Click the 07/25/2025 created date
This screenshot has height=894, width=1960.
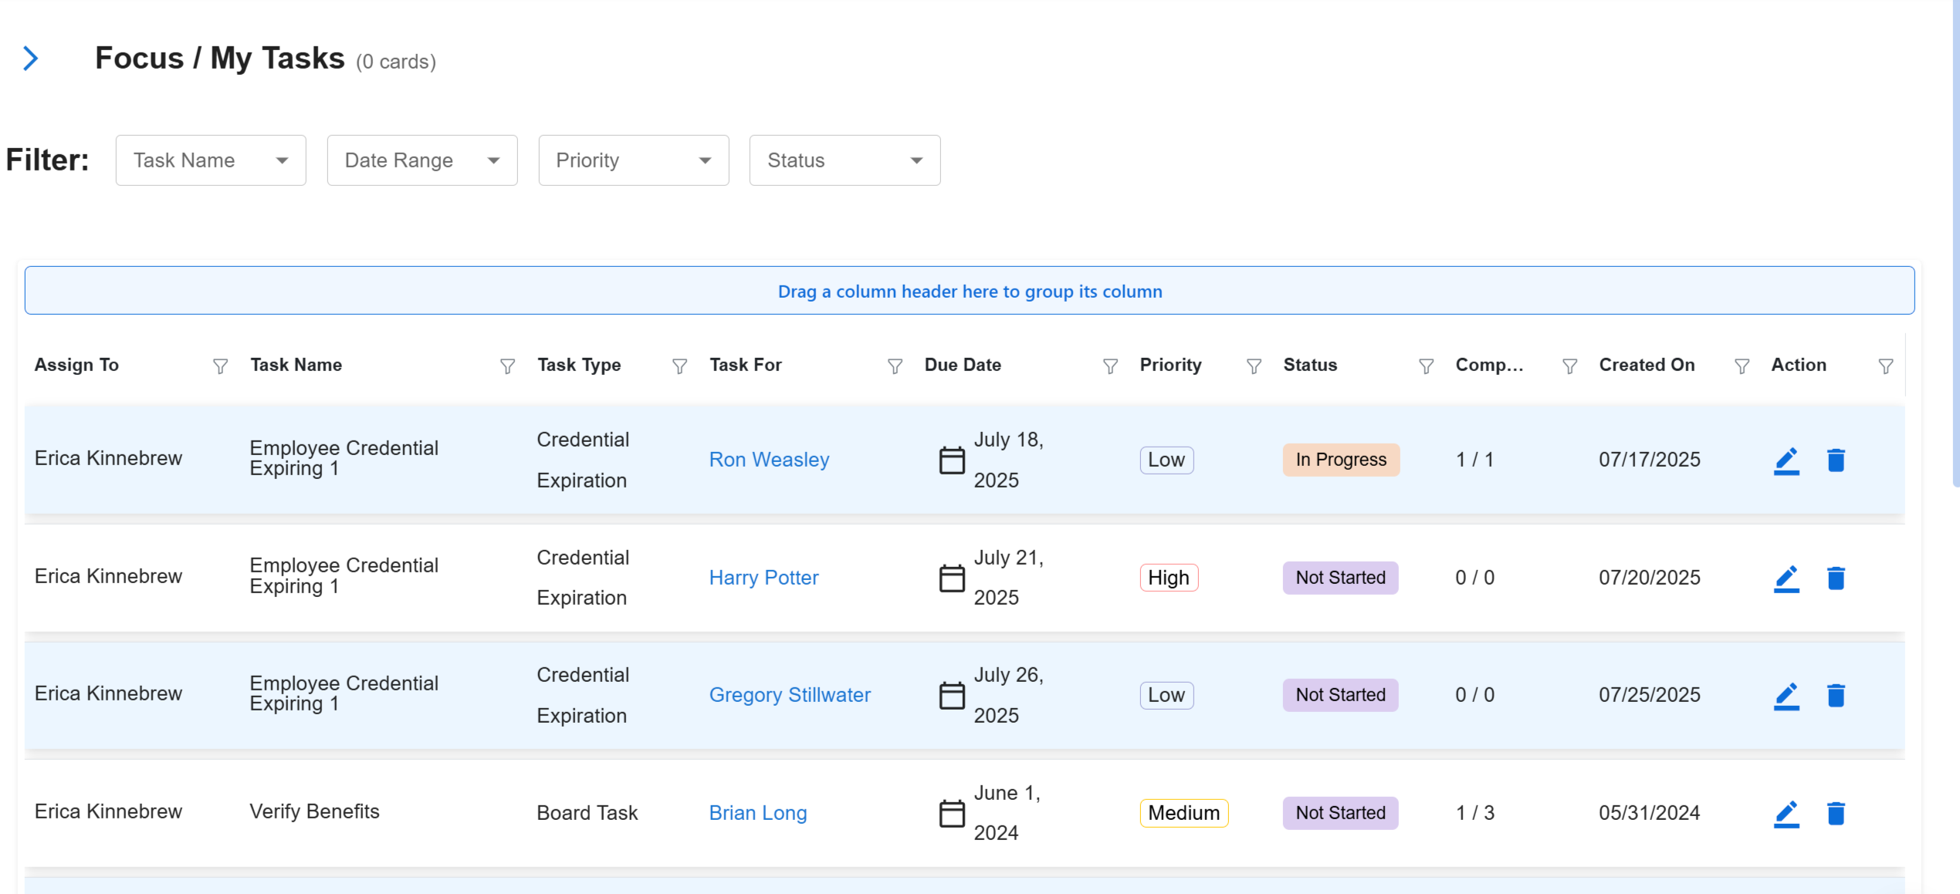(1649, 695)
